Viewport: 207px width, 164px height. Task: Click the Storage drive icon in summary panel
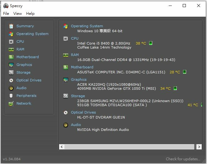66,96
